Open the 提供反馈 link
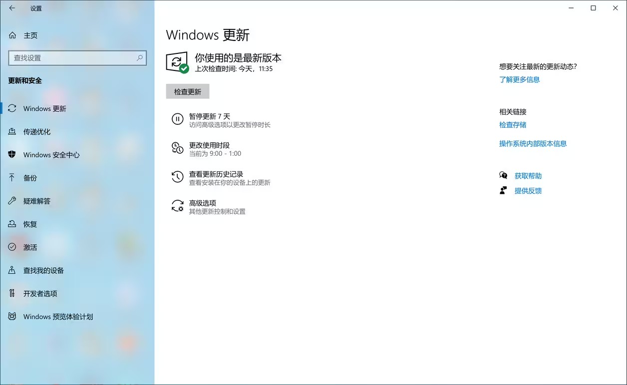Image resolution: width=627 pixels, height=385 pixels. (x=528, y=191)
